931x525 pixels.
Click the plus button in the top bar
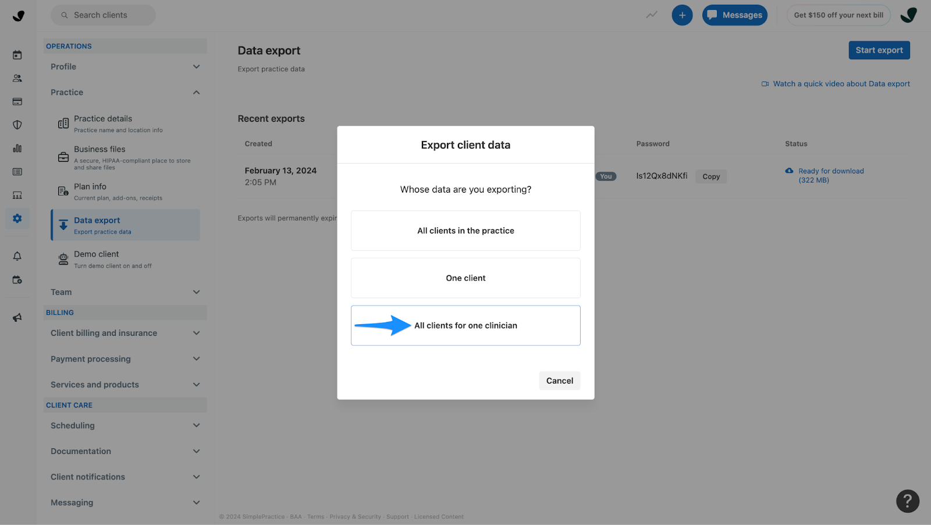coord(682,15)
